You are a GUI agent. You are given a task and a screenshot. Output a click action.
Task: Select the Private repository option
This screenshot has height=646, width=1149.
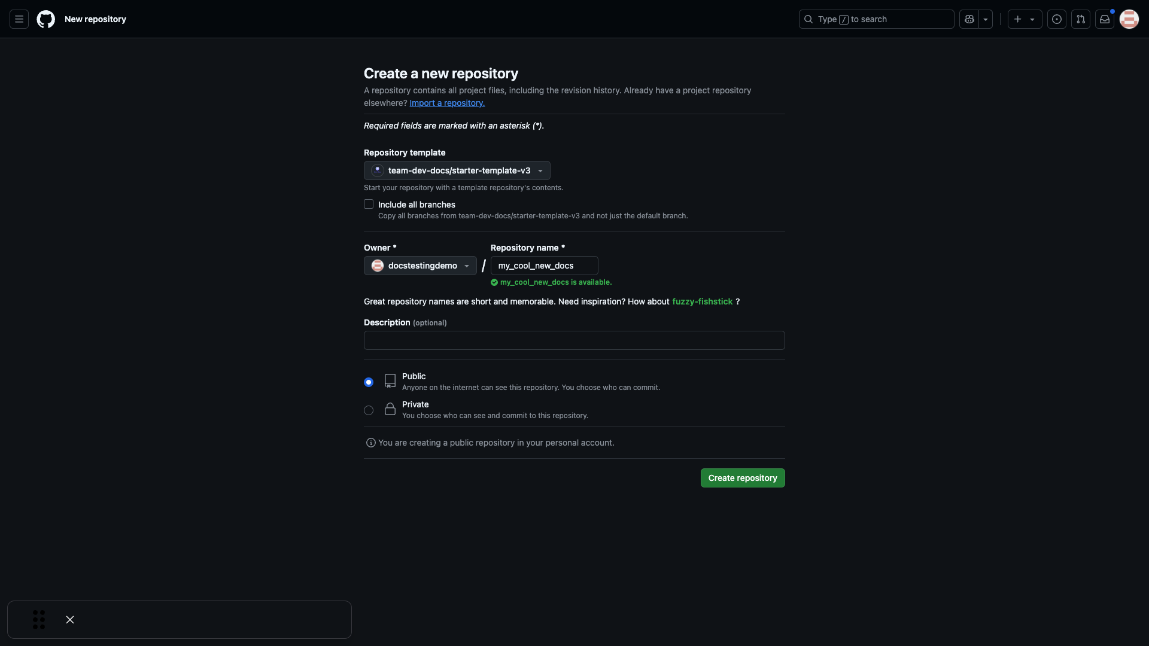tap(368, 410)
